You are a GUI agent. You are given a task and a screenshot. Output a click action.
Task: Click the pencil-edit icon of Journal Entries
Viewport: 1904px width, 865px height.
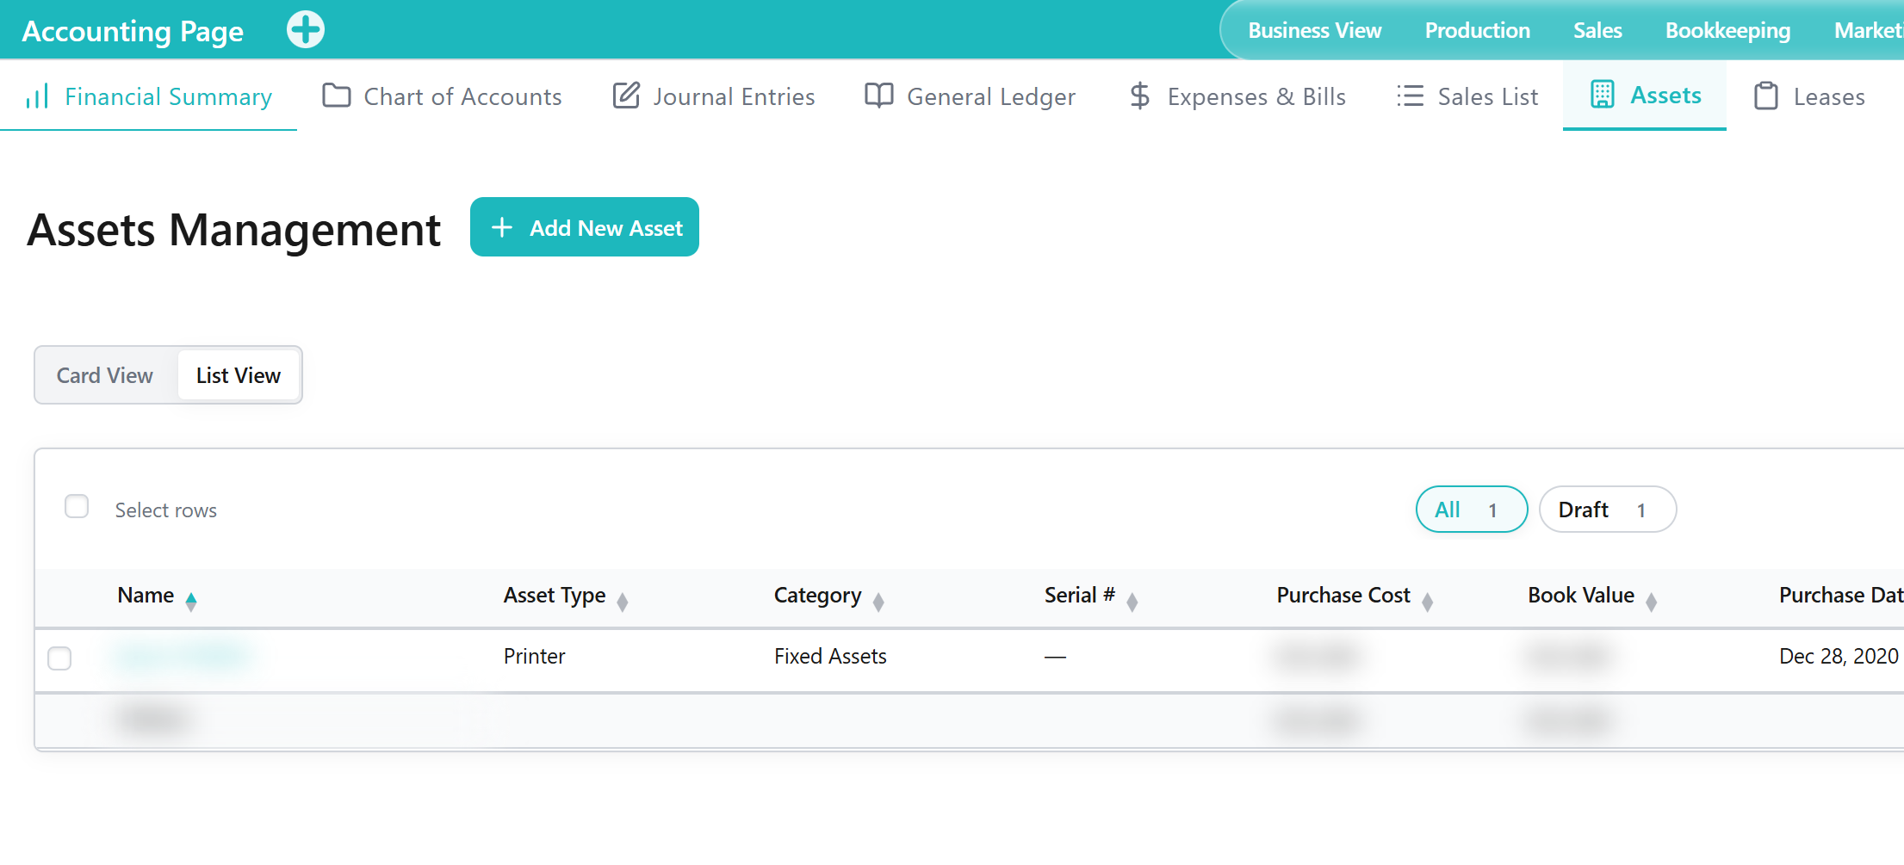tap(626, 96)
